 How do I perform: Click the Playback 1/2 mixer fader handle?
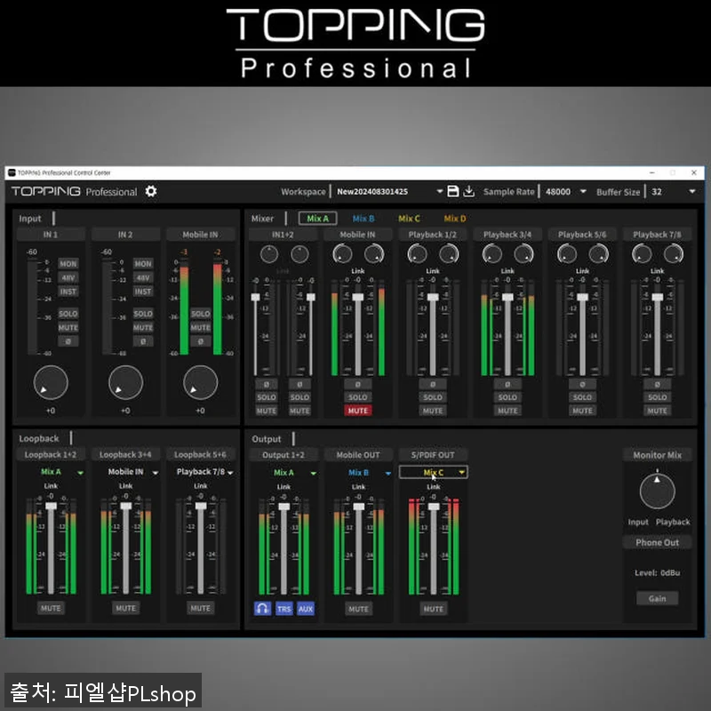pos(433,297)
